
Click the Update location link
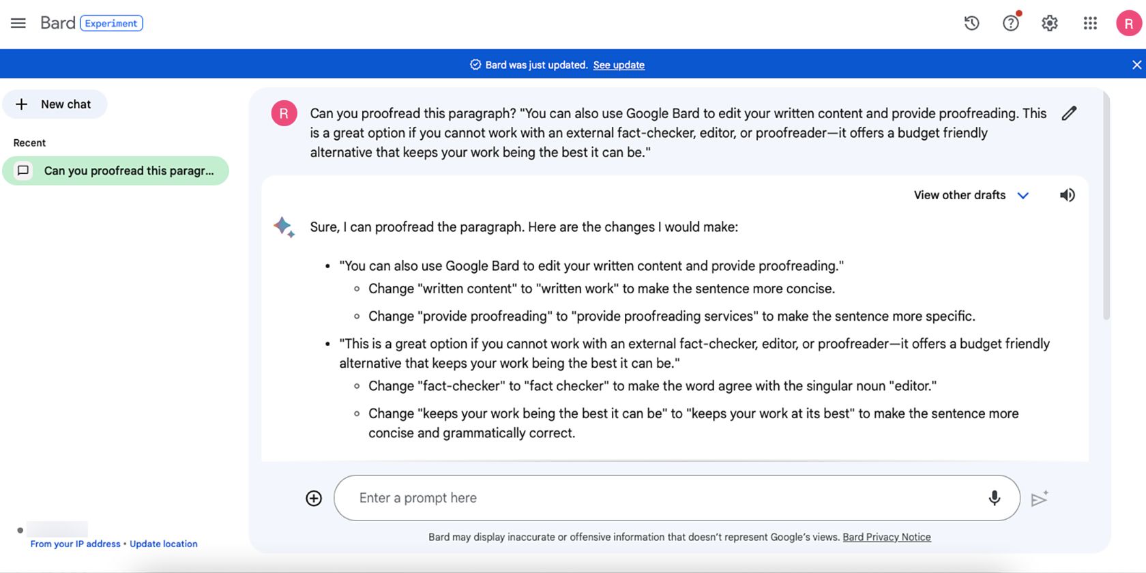(x=164, y=544)
